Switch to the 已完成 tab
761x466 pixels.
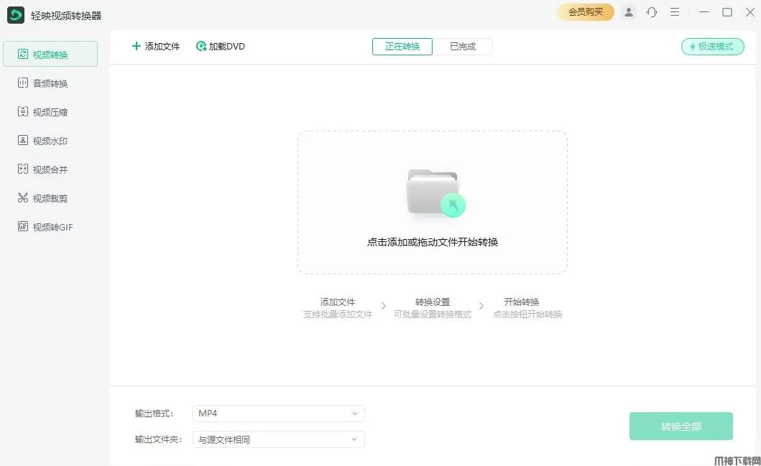pyautogui.click(x=463, y=47)
